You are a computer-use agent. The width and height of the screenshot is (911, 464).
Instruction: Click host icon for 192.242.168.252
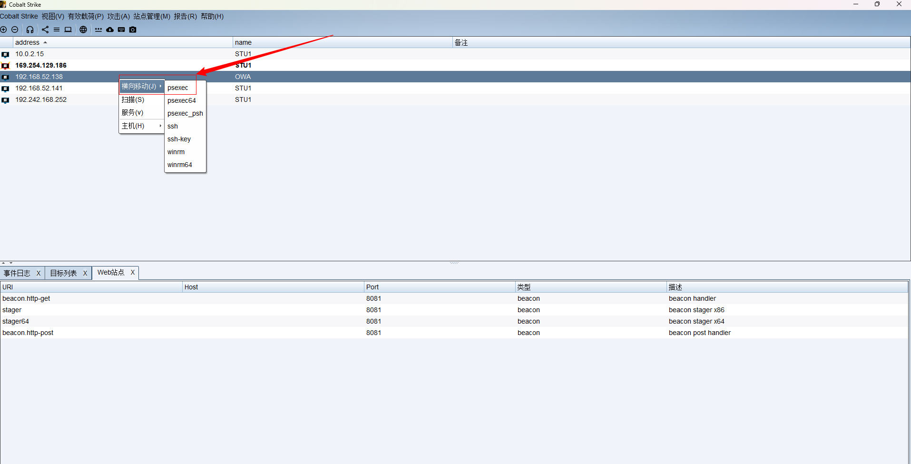(5, 100)
